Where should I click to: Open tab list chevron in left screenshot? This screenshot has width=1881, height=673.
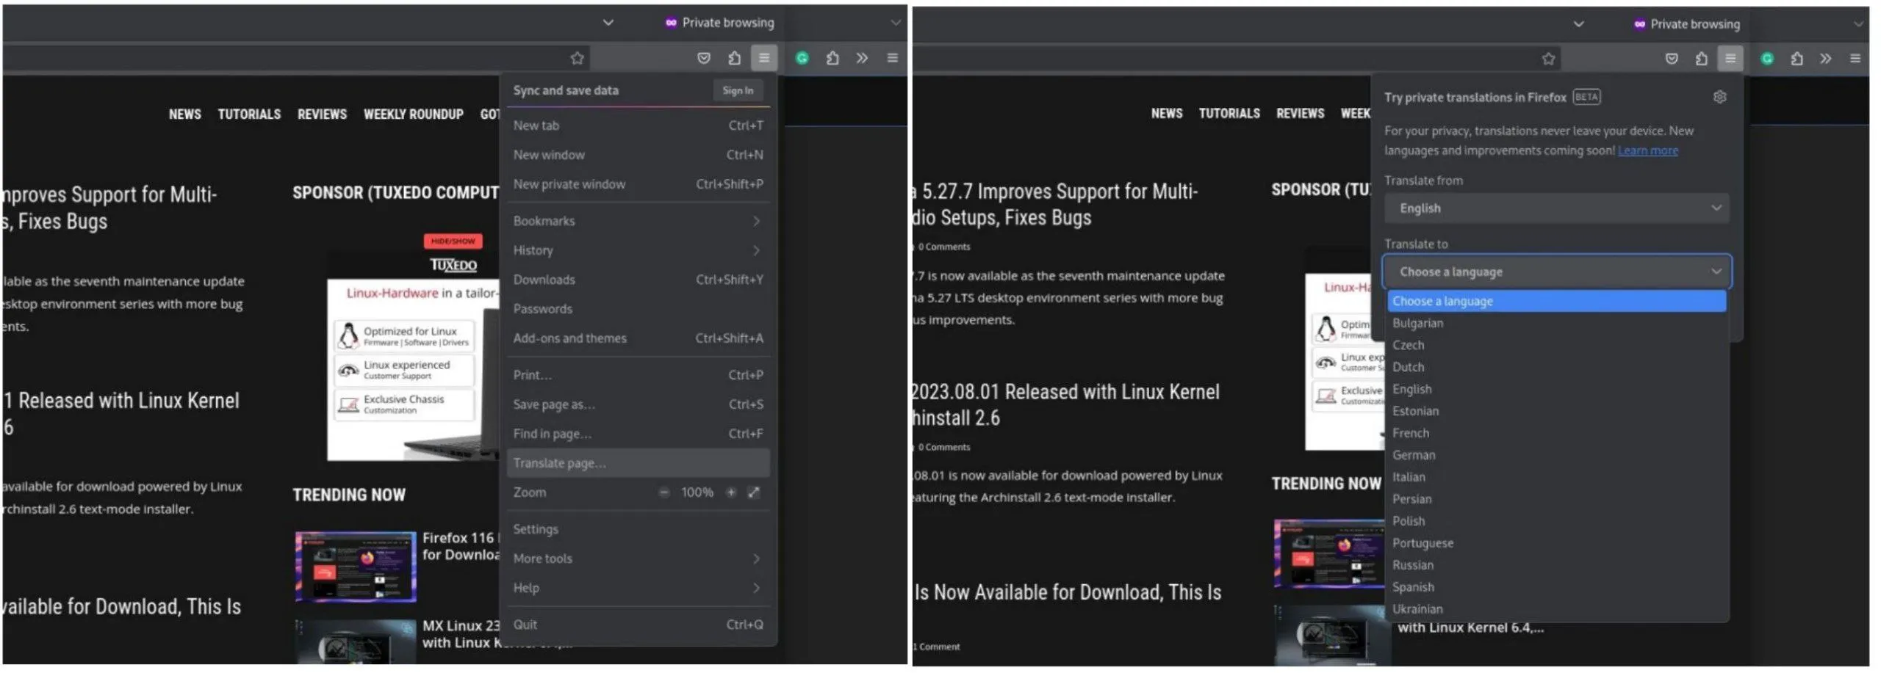point(608,23)
